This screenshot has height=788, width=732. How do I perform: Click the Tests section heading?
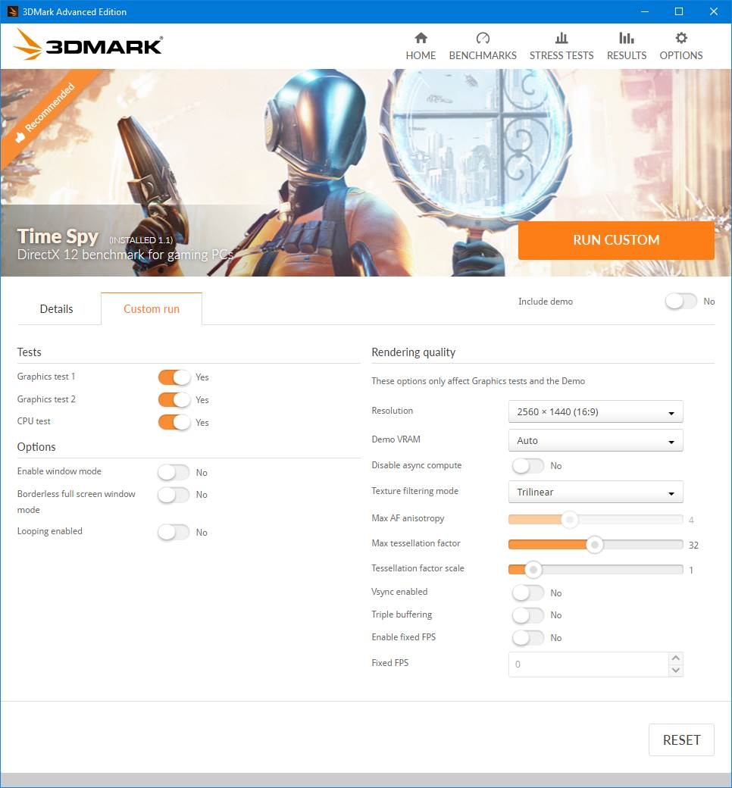click(29, 352)
